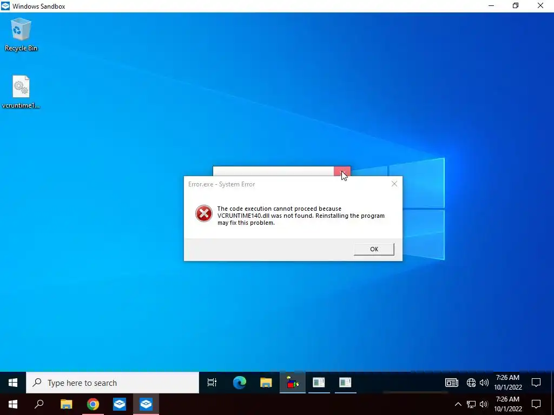
Task: Show hidden icons in host tray
Action: coord(458,404)
